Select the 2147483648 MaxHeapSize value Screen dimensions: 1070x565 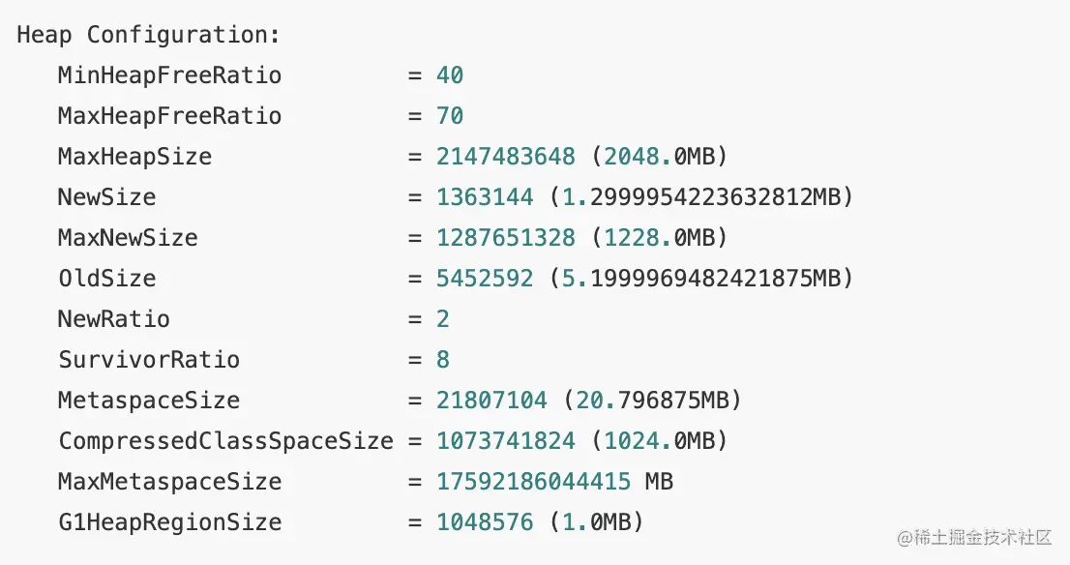(x=506, y=157)
